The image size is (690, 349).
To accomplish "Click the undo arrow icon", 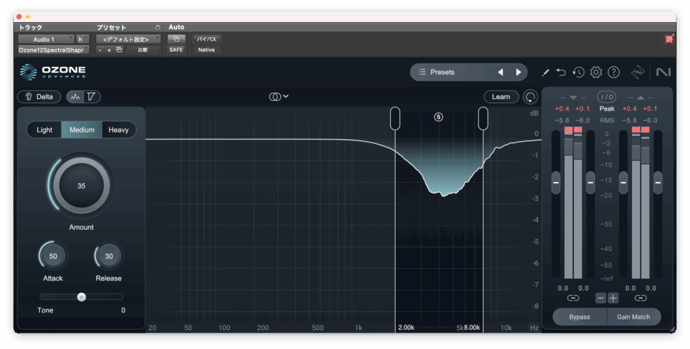I will click(x=561, y=72).
